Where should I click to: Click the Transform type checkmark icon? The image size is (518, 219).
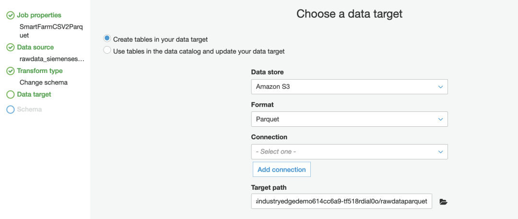[10, 71]
